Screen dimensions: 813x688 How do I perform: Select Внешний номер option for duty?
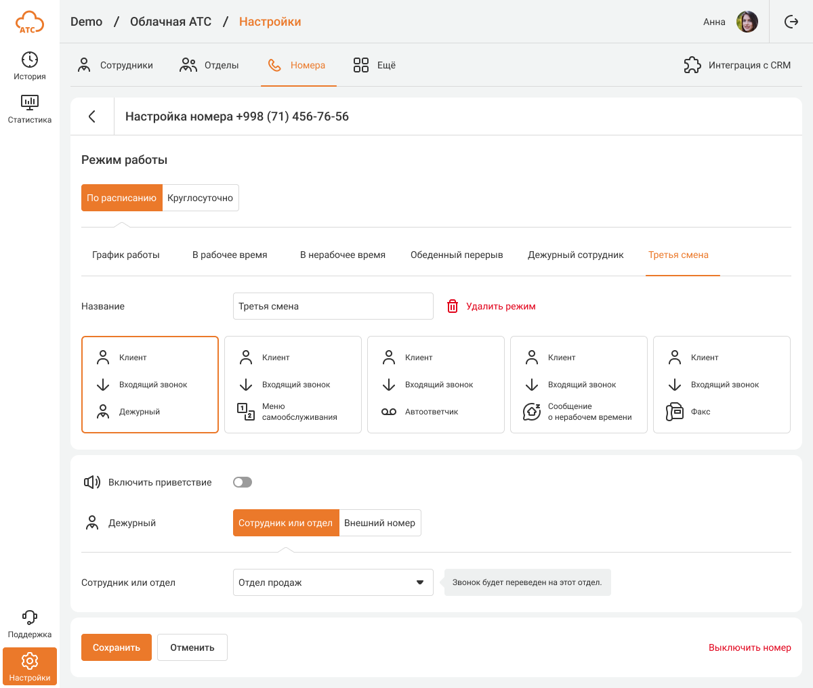pos(379,523)
